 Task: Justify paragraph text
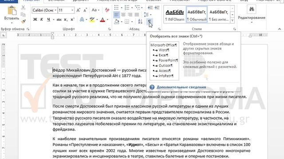pos(137,15)
